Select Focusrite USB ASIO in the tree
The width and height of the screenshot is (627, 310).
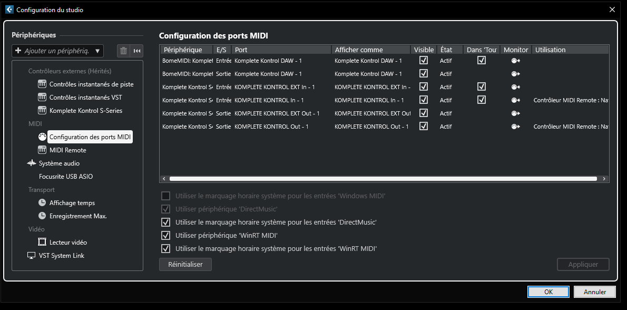click(x=66, y=177)
